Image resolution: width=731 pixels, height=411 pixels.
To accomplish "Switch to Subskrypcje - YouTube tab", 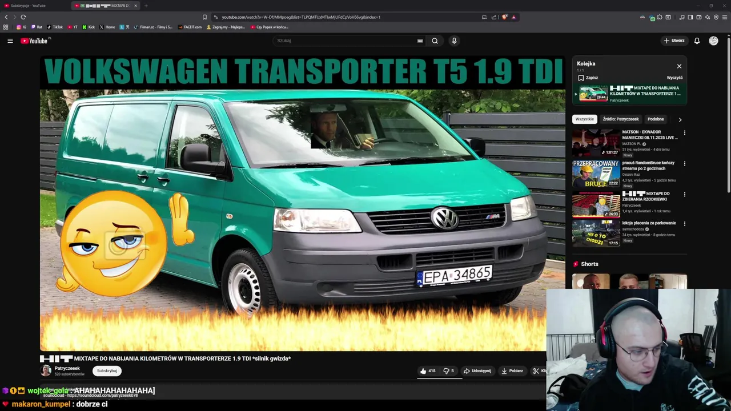I will point(34,6).
